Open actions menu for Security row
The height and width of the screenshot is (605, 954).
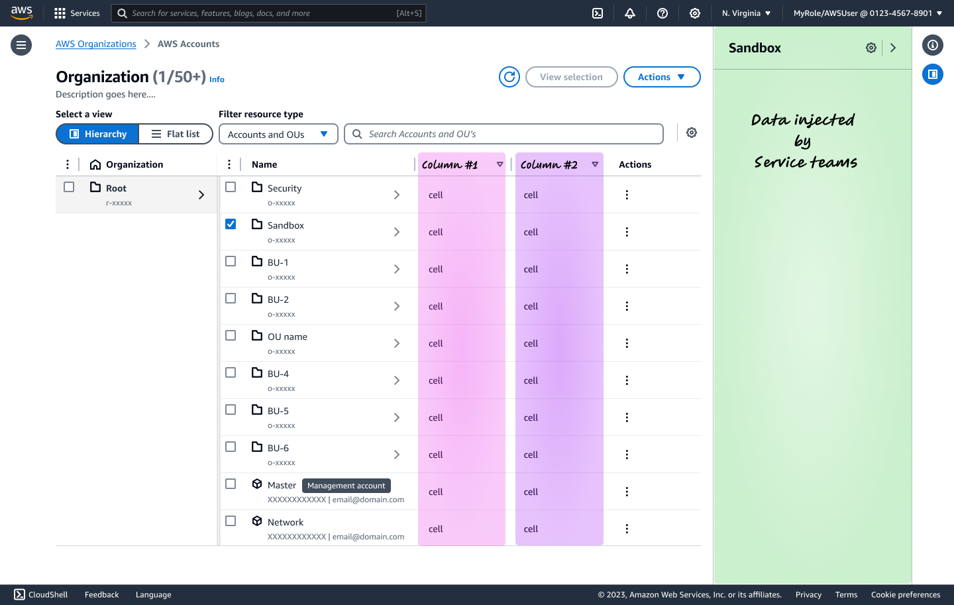click(x=627, y=195)
